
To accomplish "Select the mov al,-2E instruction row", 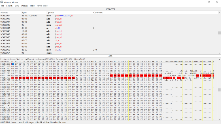I will (x=109, y=50).
